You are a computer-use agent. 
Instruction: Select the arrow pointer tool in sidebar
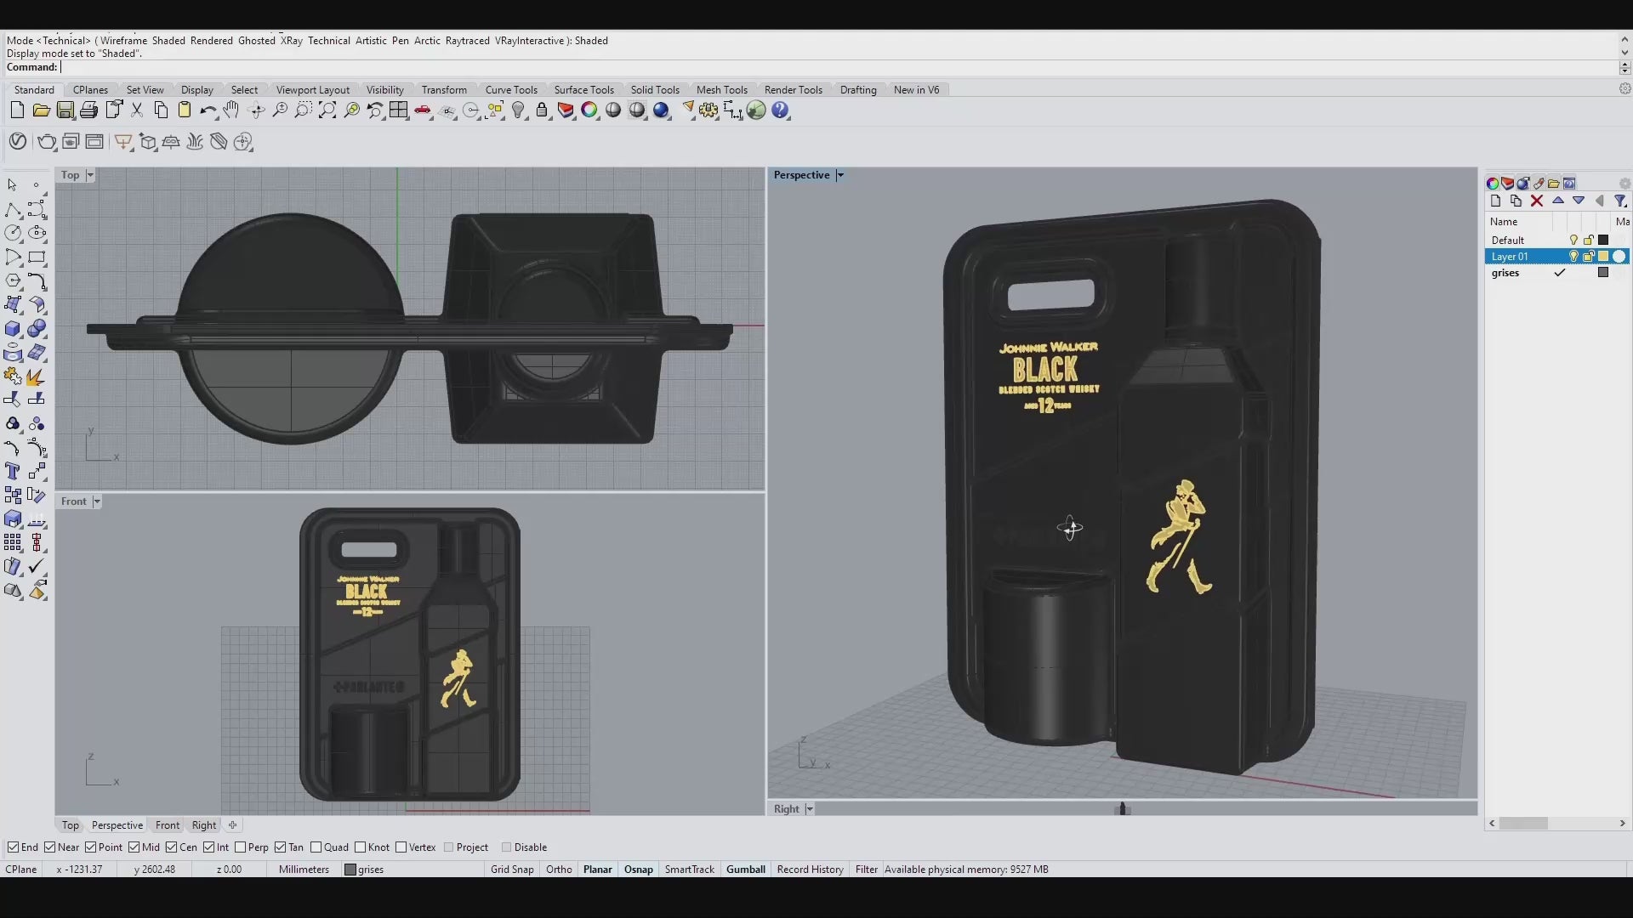(13, 184)
